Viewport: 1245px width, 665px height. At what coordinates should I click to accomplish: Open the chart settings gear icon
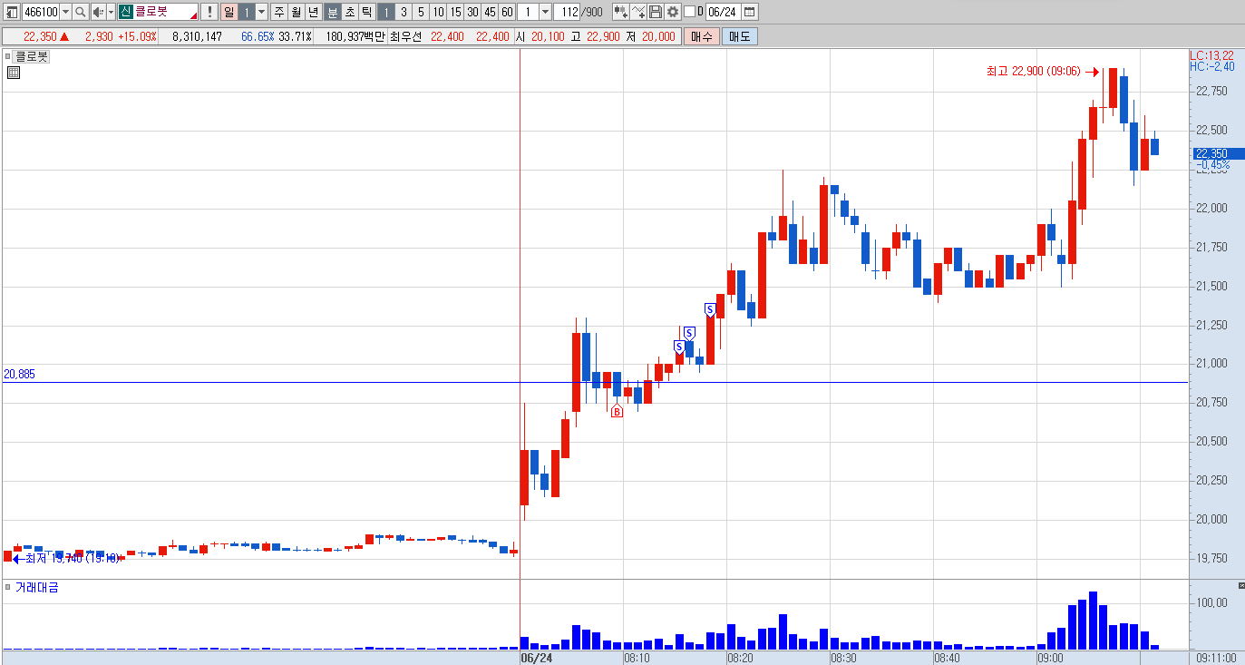pos(673,12)
